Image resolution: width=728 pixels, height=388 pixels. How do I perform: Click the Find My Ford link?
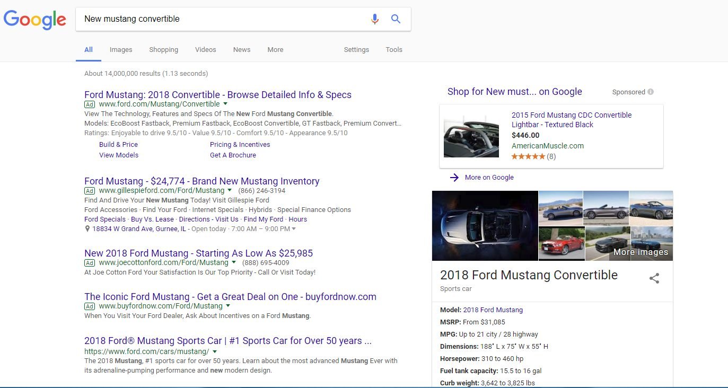[x=264, y=219]
